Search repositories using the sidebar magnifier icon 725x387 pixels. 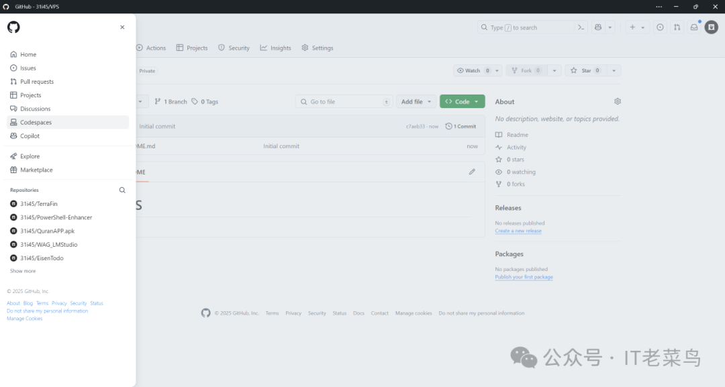(122, 190)
